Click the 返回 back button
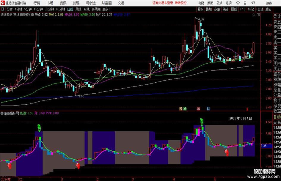 pos(268,9)
